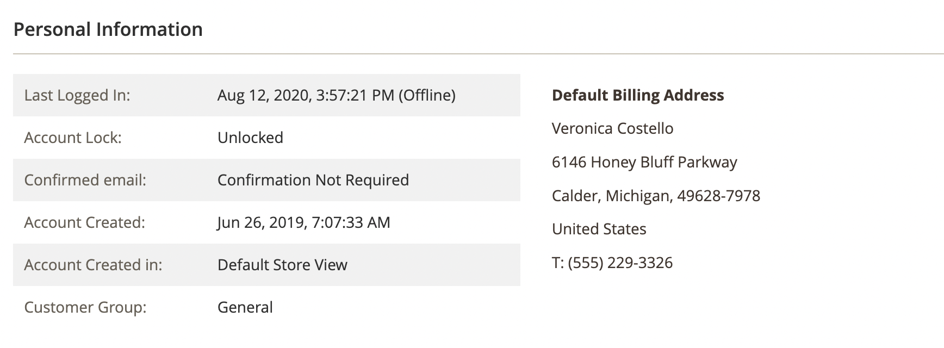Image resolution: width=944 pixels, height=348 pixels.
Task: Click the Account Lock label
Action: 73,138
